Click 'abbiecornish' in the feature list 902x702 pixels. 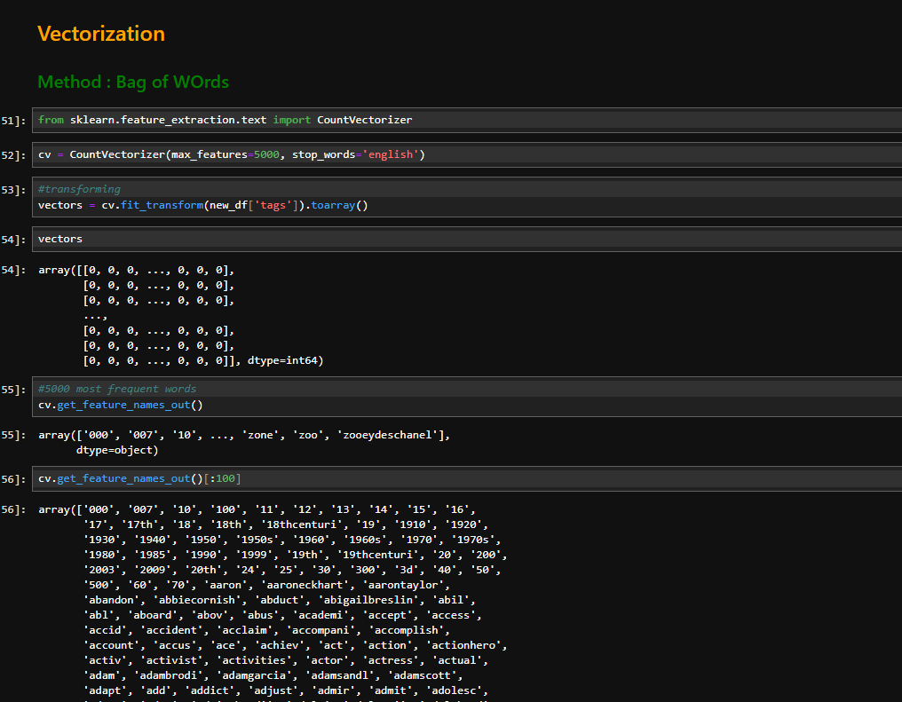click(197, 600)
